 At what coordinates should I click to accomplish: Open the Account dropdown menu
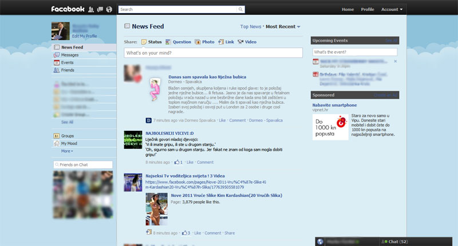392,9
